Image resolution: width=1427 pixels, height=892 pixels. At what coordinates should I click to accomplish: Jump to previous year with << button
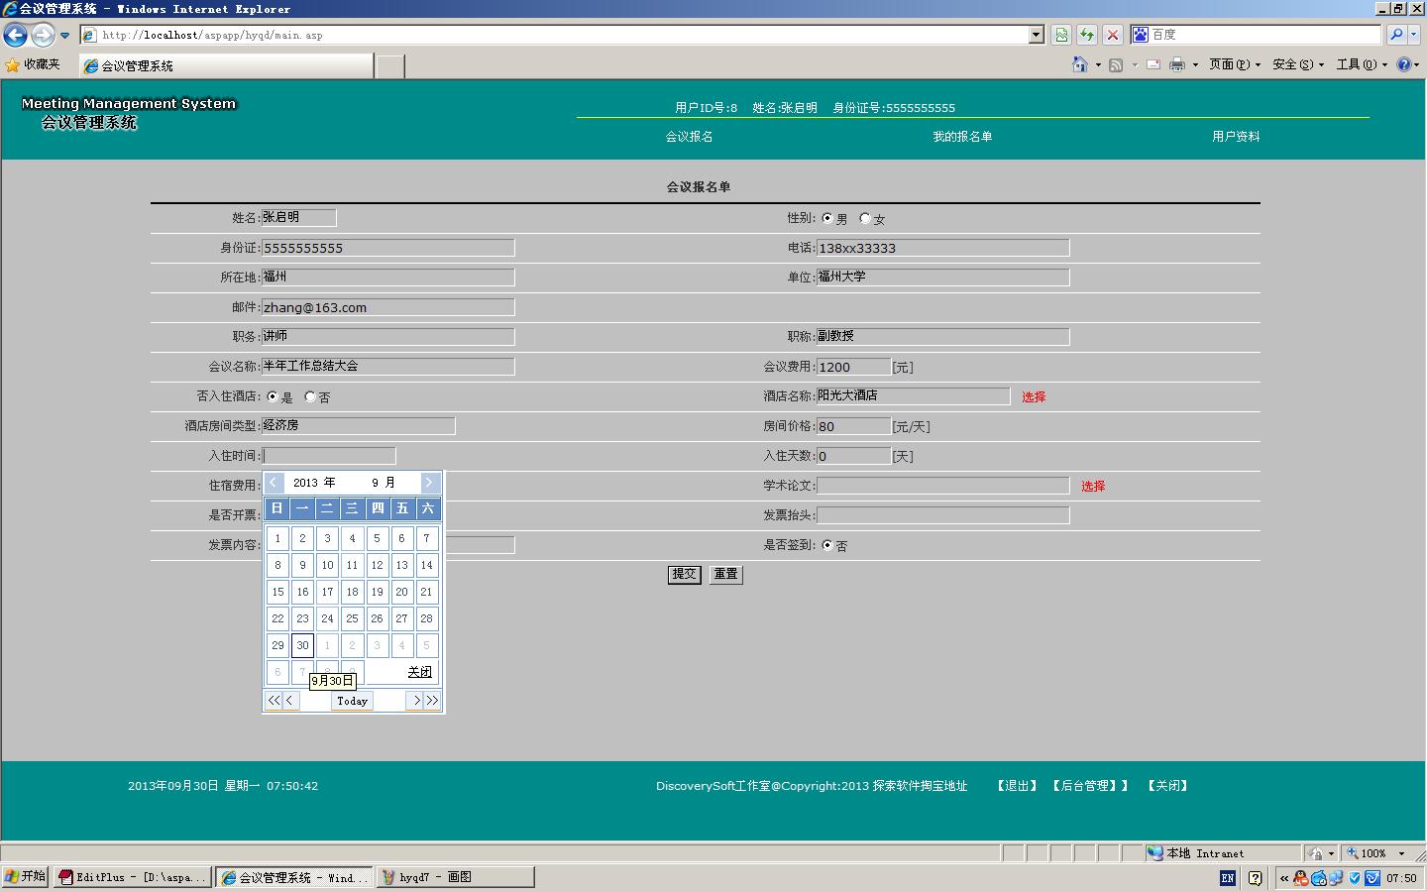274,701
